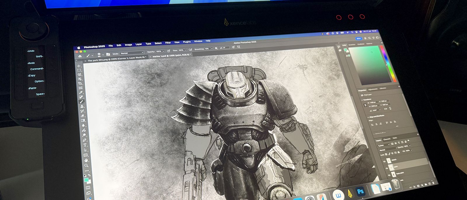Click the Home icon in options bar

pos(80,56)
